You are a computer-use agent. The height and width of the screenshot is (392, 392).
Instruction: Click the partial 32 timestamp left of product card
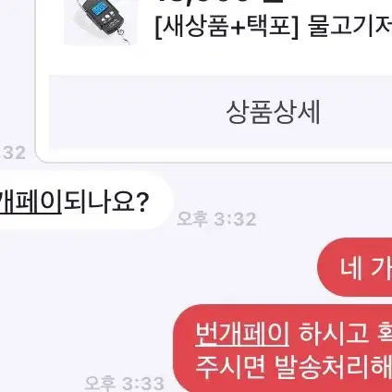click(13, 153)
